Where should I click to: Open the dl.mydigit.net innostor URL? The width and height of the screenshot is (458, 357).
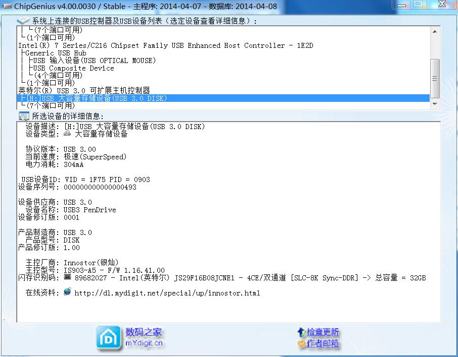point(167,293)
